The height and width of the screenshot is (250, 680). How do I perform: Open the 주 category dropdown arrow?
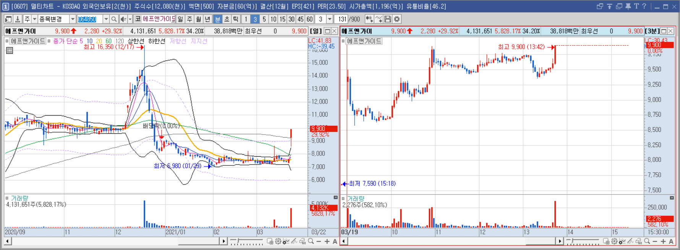pos(34,19)
